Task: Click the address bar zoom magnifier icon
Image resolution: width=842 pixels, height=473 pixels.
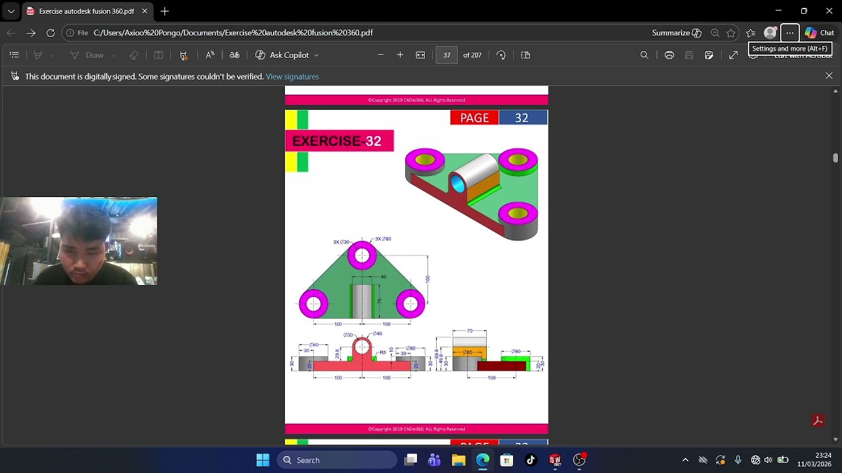Action: 715,33
